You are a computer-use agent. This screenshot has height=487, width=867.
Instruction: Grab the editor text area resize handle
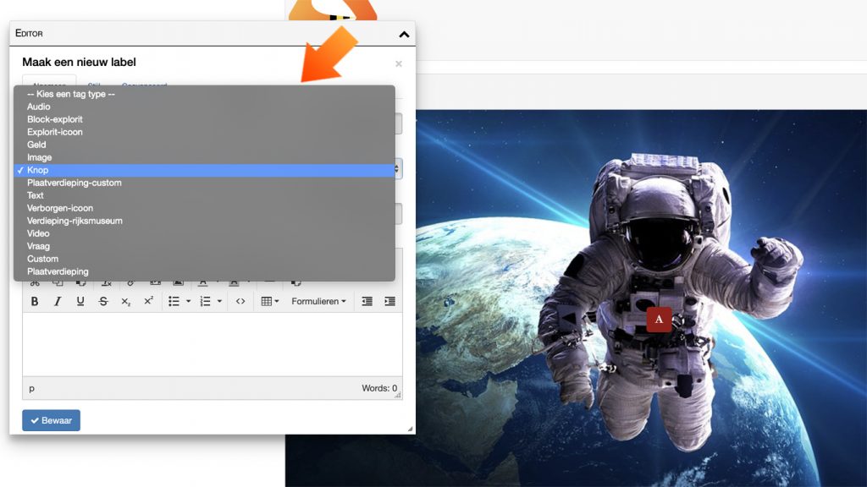(x=398, y=395)
